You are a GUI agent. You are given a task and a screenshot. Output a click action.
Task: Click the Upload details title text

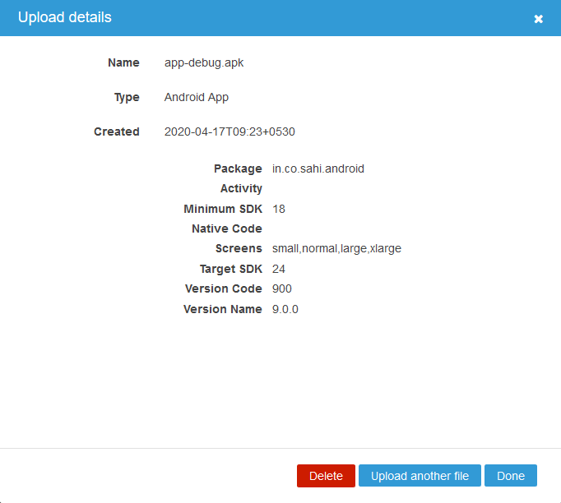65,17
